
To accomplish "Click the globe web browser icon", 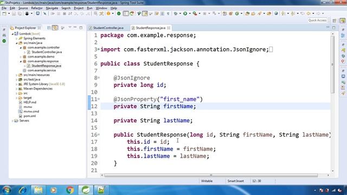I will pos(276,14).
